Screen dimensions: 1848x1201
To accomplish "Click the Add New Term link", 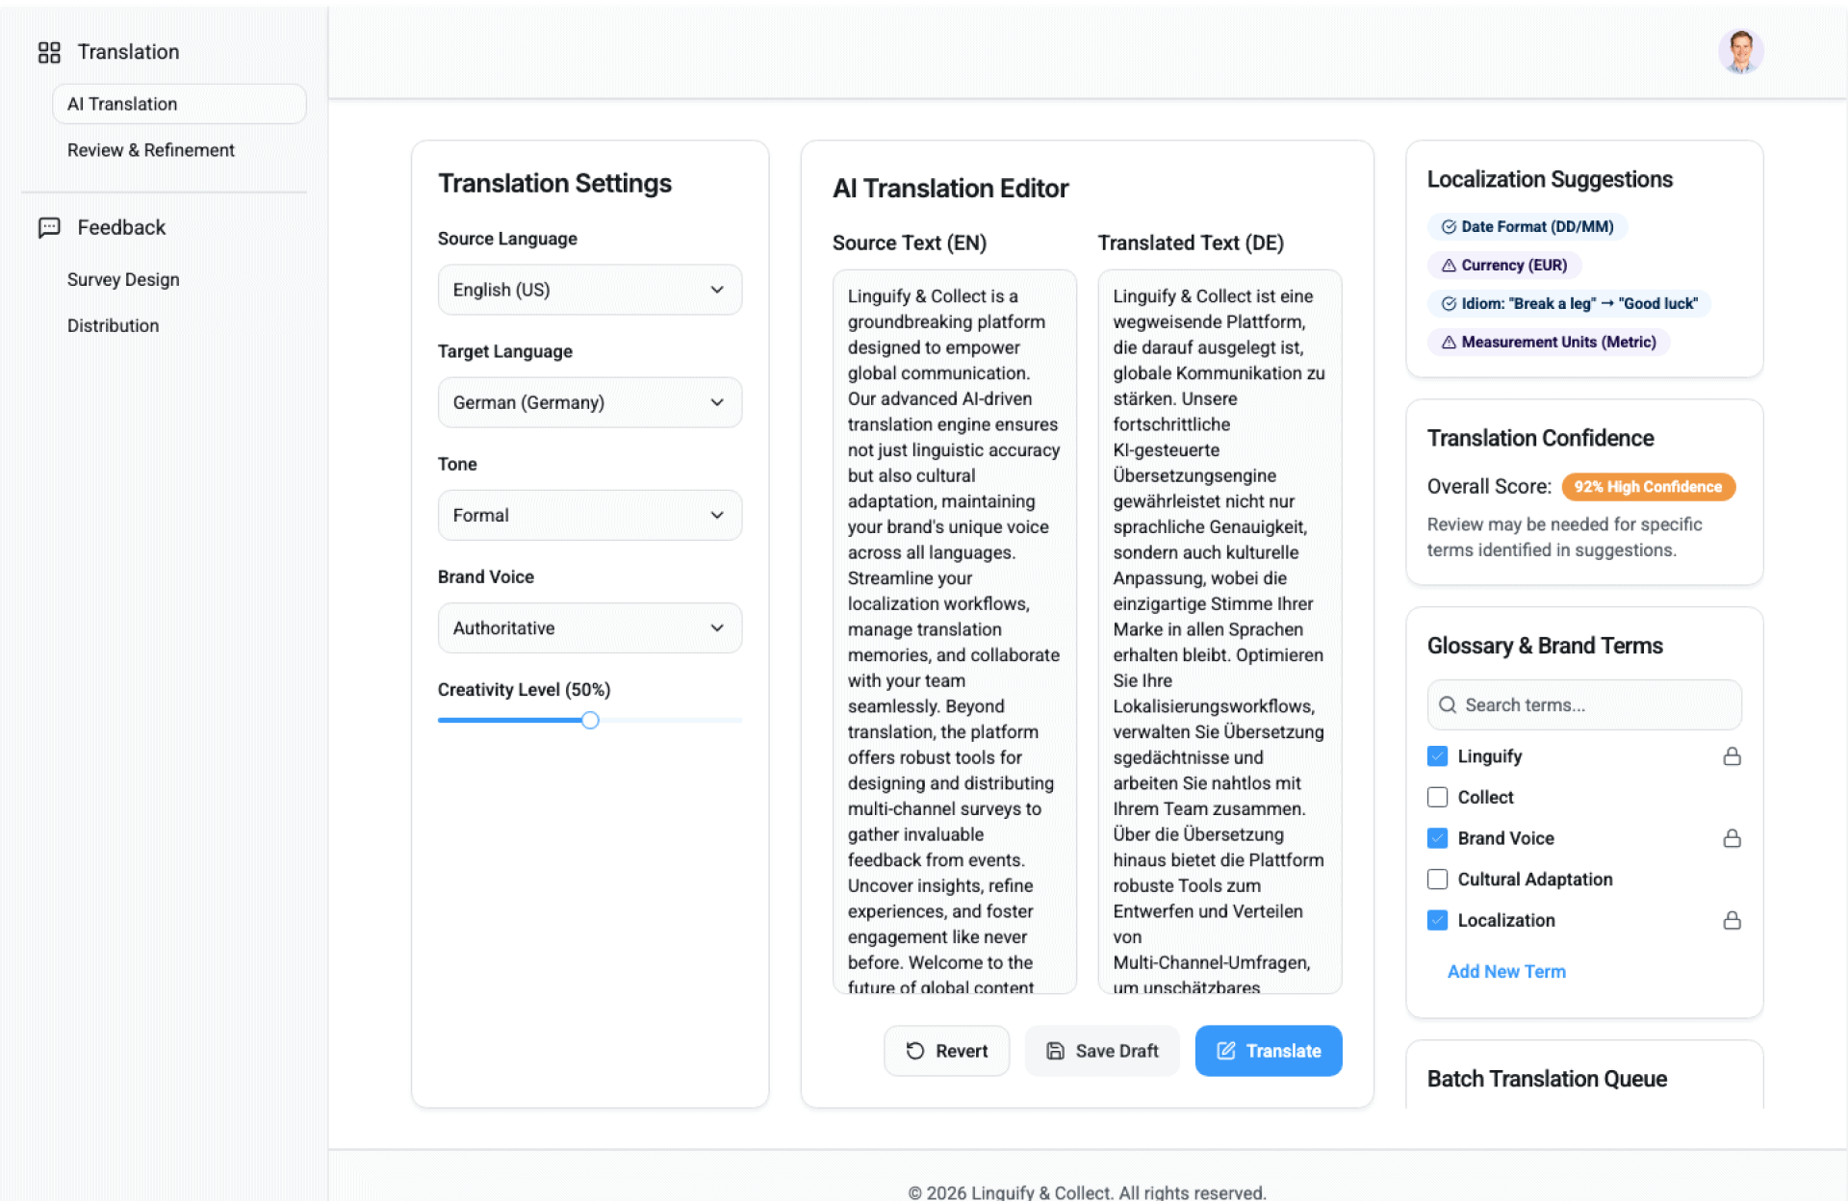I will pyautogui.click(x=1505, y=971).
